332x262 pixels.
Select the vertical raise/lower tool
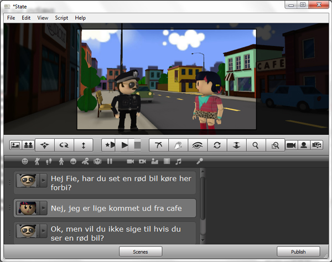tap(84, 145)
